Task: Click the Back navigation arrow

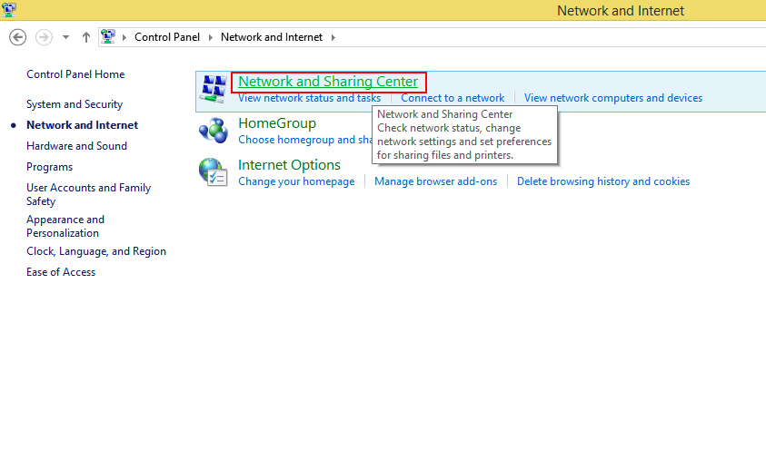Action: click(17, 37)
